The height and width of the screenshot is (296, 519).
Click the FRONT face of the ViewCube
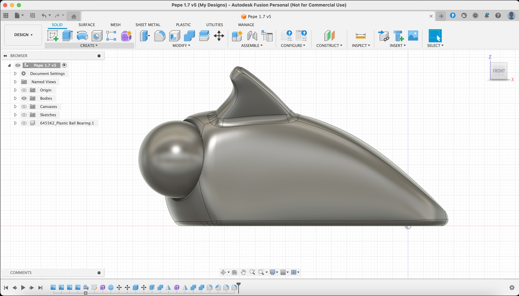(499, 71)
